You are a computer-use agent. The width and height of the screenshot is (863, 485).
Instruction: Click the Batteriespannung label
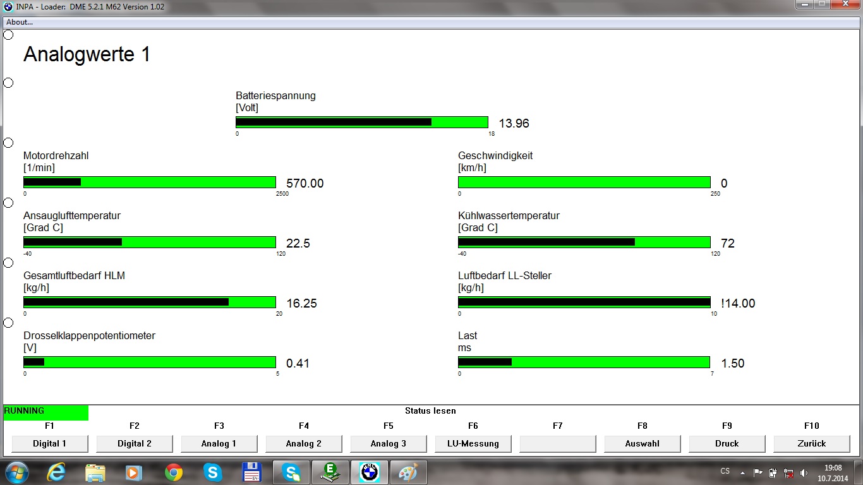tap(275, 96)
